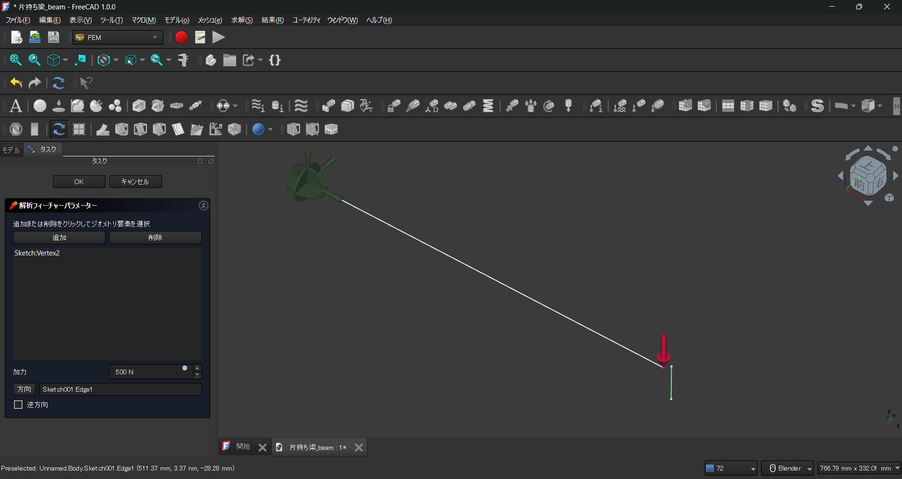Click the measure tool icon
The height and width of the screenshot is (479, 902).
tap(183, 60)
